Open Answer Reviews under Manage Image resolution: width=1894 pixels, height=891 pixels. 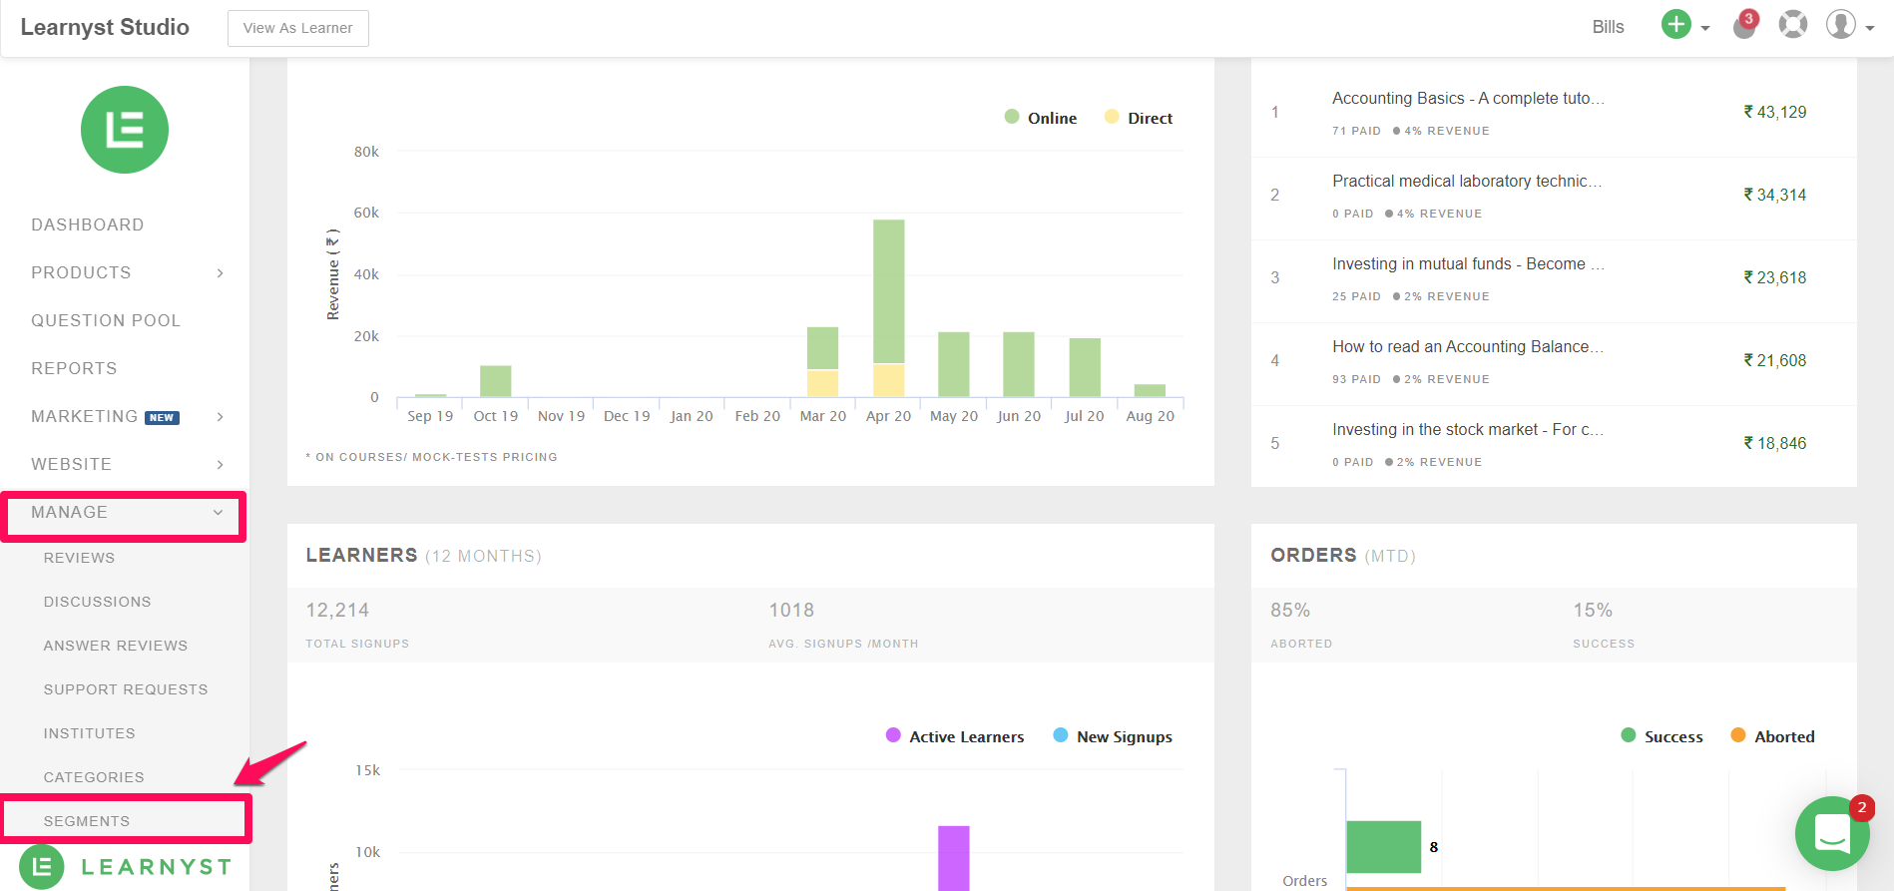point(116,646)
